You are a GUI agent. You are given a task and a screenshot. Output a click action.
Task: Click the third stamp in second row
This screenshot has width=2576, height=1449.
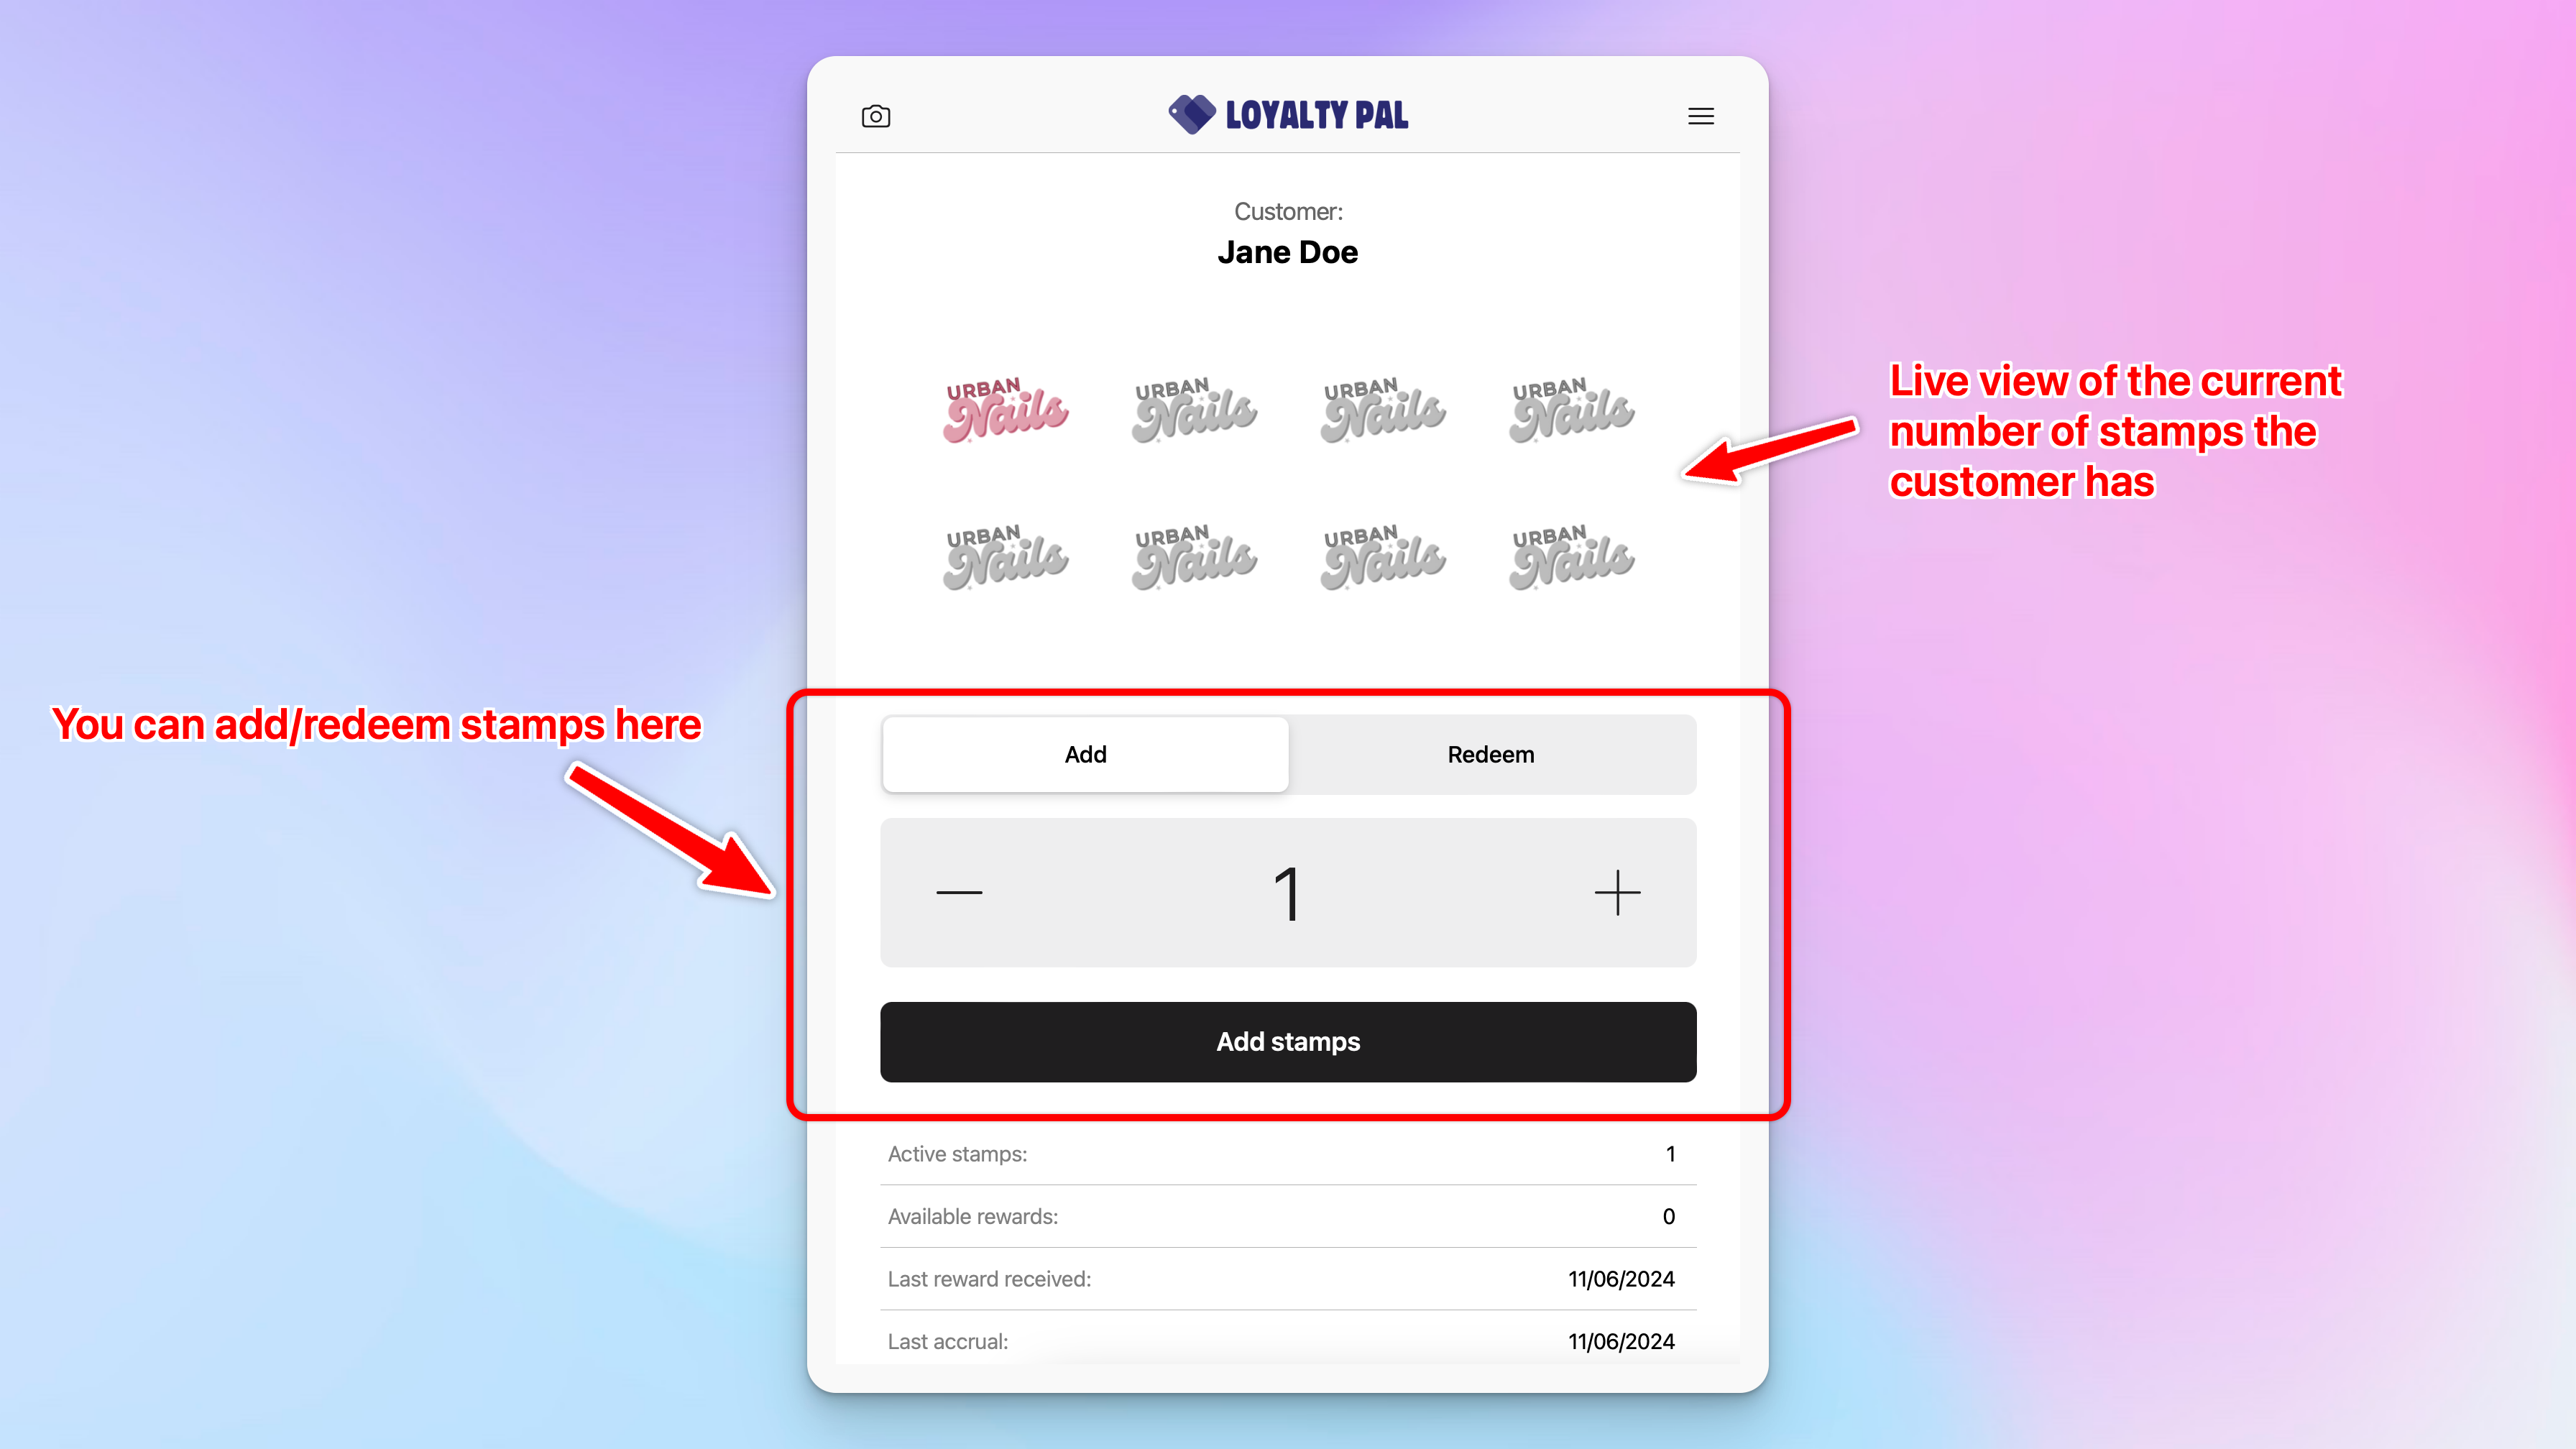1383,557
